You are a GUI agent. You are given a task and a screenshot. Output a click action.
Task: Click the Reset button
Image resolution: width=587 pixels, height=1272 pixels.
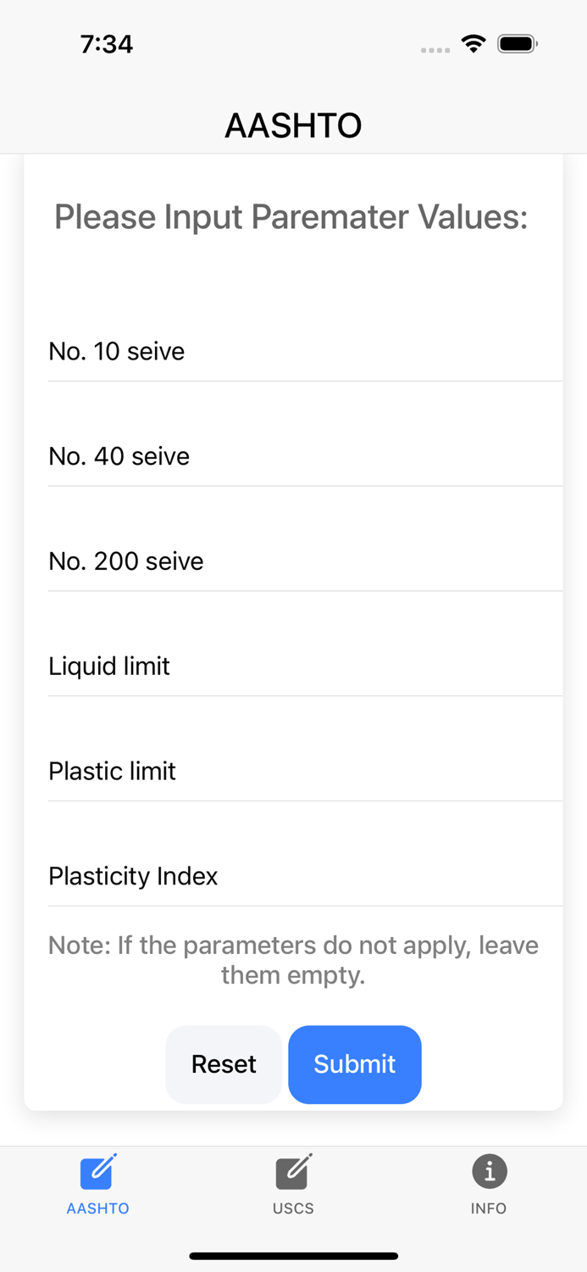pos(224,1064)
